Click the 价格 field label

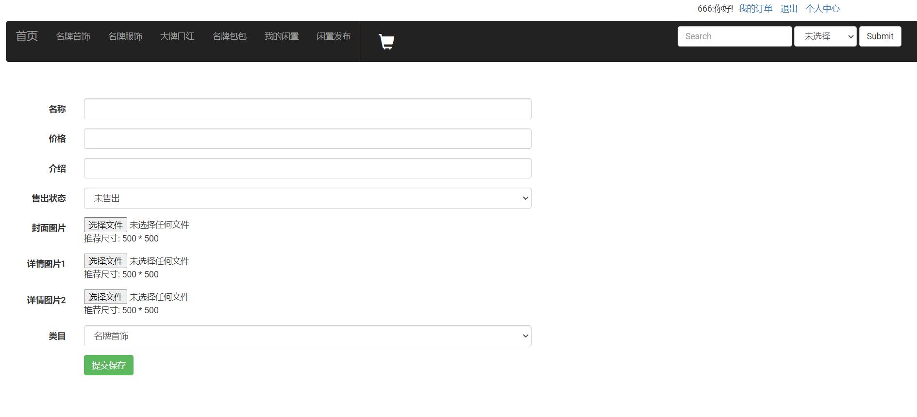tap(57, 139)
